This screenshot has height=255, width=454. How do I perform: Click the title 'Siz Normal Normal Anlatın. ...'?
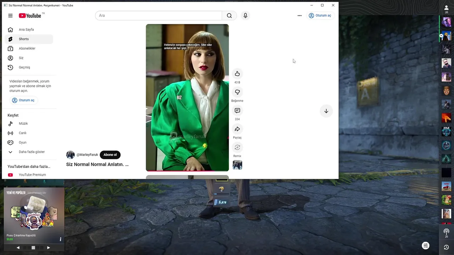coord(97,164)
